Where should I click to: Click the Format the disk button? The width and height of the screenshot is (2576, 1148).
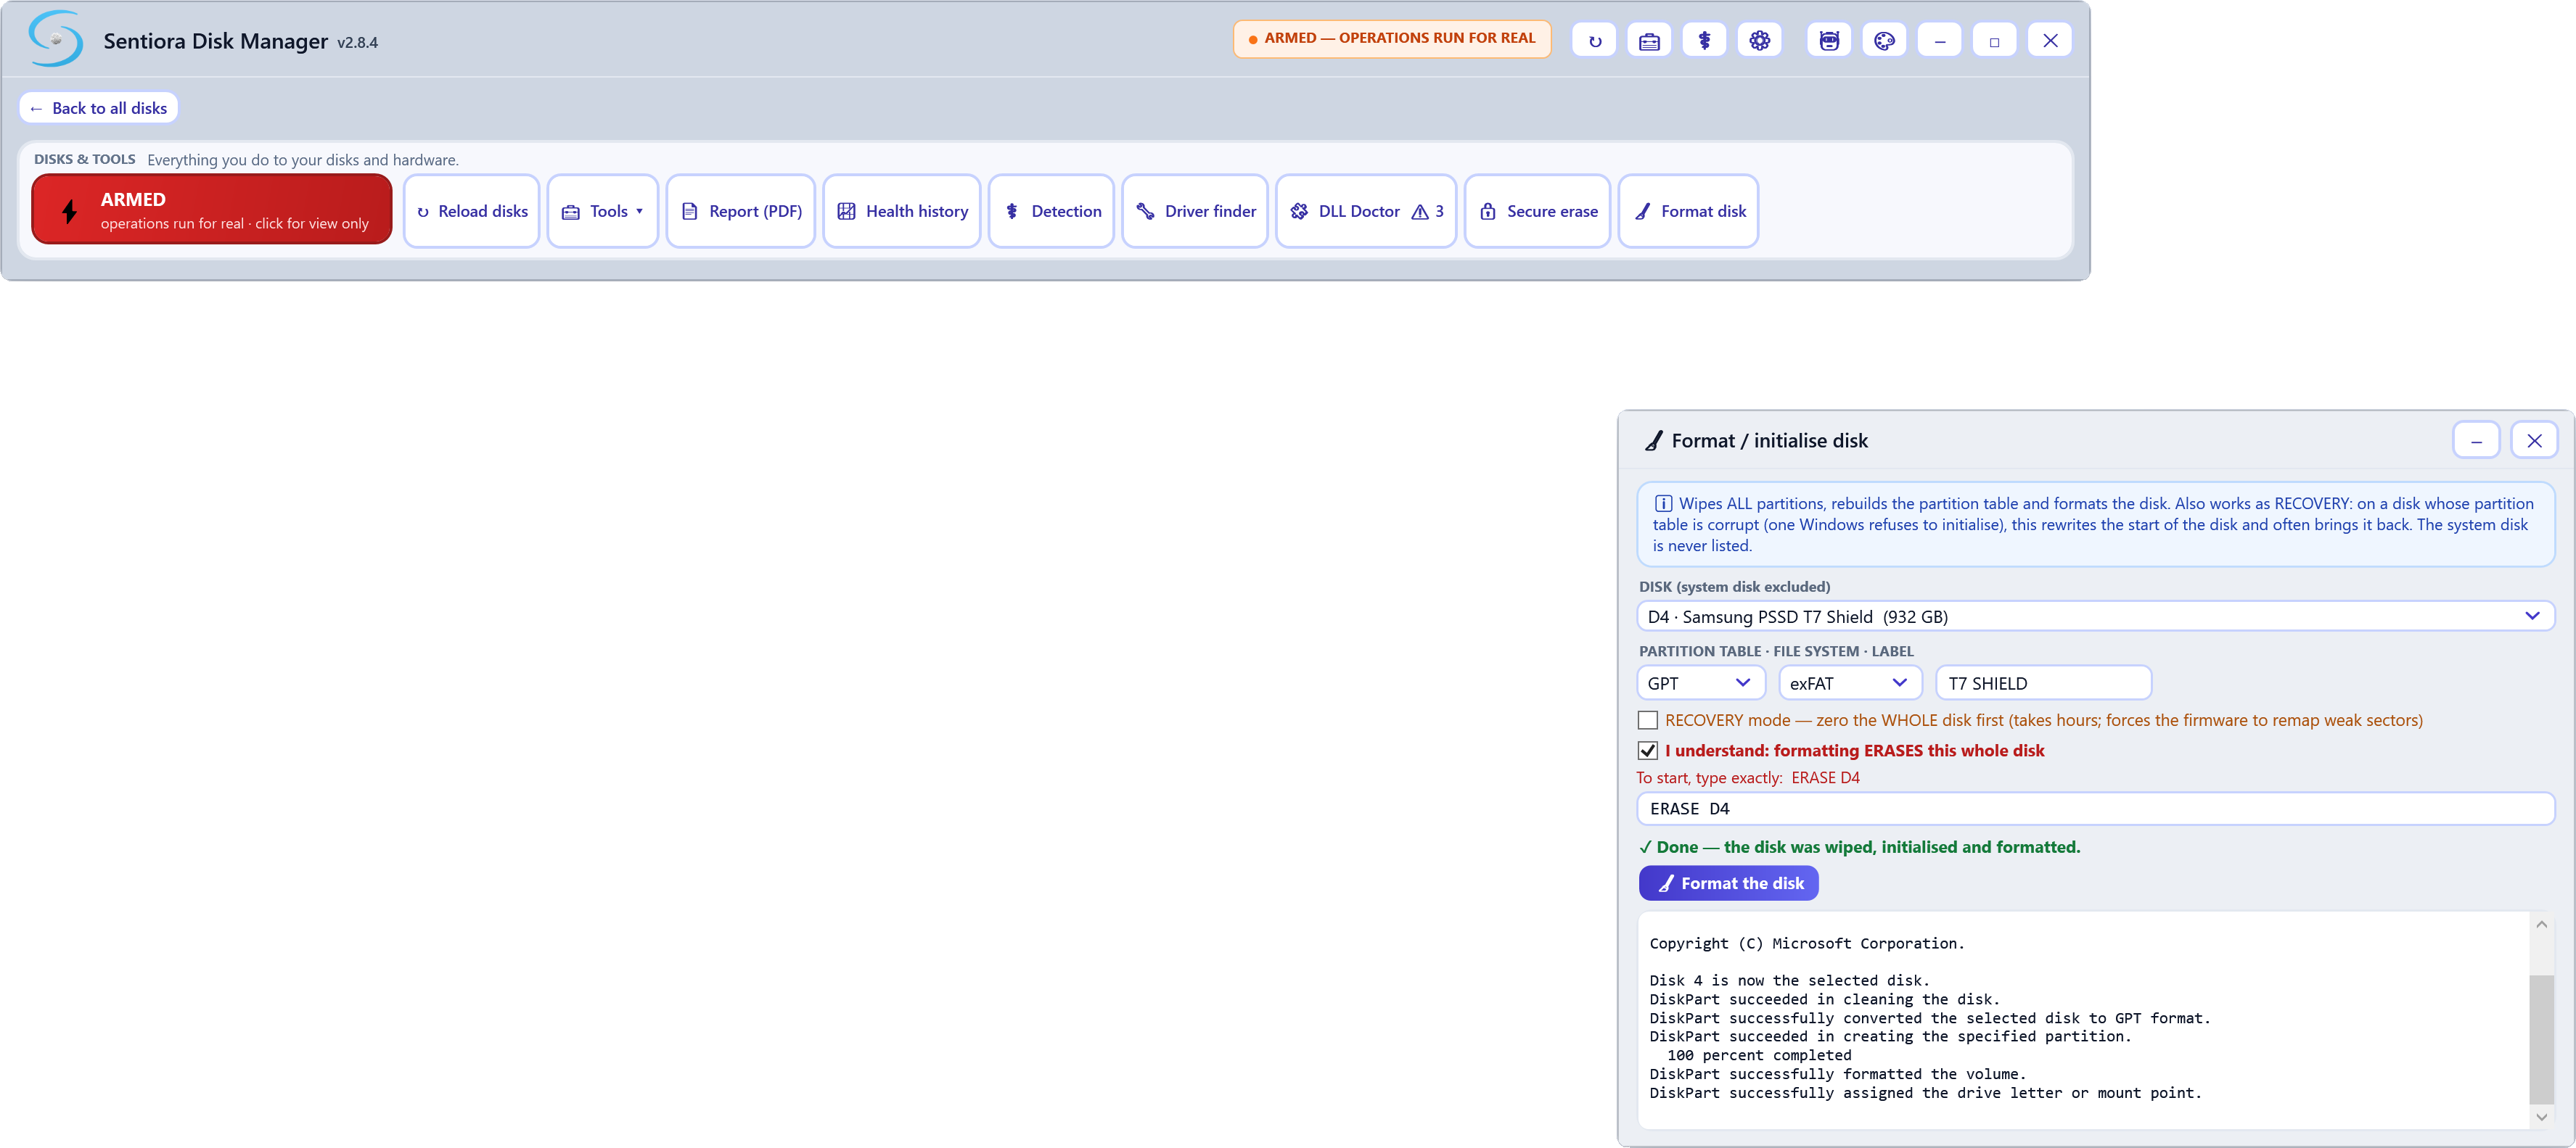coord(1728,883)
